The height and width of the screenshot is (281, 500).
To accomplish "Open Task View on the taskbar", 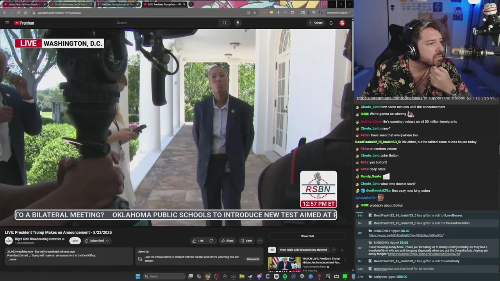I will coord(190,276).
